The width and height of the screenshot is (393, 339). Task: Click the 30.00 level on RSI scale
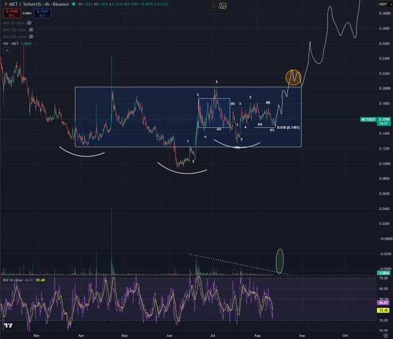[x=384, y=320]
